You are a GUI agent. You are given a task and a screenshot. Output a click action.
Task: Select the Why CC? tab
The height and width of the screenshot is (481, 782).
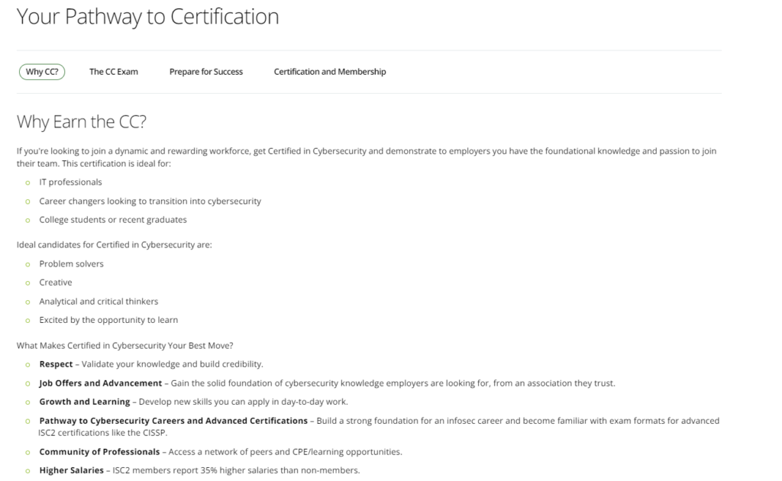pos(42,72)
